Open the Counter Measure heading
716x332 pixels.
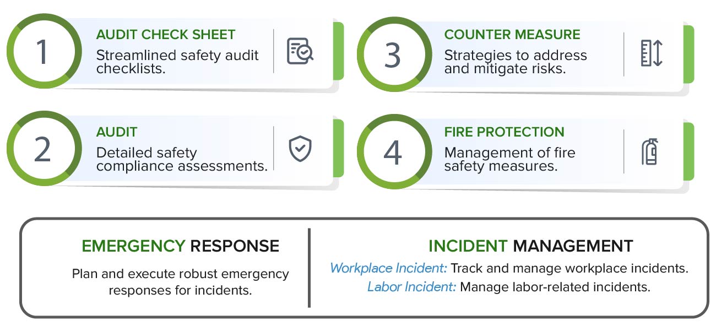(x=512, y=35)
